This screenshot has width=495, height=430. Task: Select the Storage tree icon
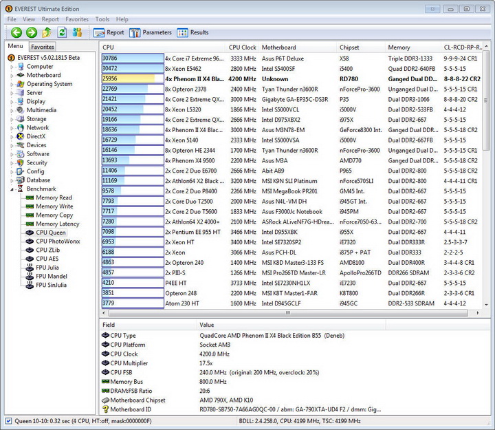[21, 119]
